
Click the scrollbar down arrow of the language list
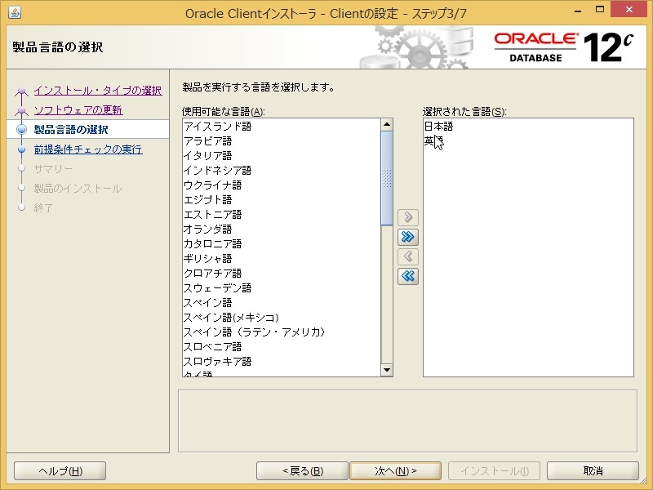[386, 370]
